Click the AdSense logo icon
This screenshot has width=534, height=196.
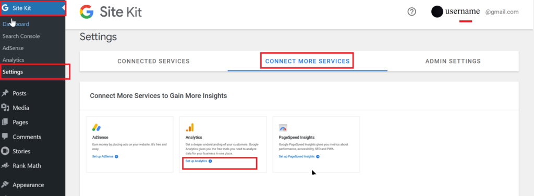[96, 128]
